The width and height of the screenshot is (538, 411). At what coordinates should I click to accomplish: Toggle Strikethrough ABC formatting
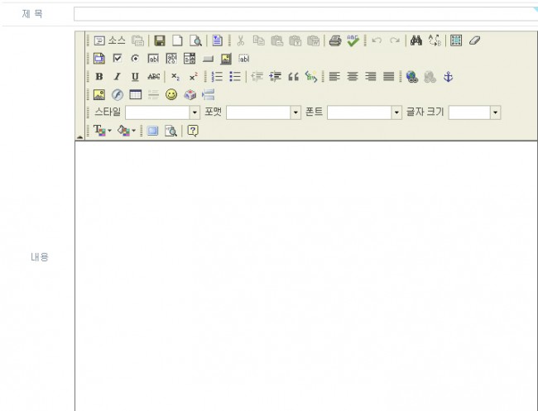[x=153, y=77]
